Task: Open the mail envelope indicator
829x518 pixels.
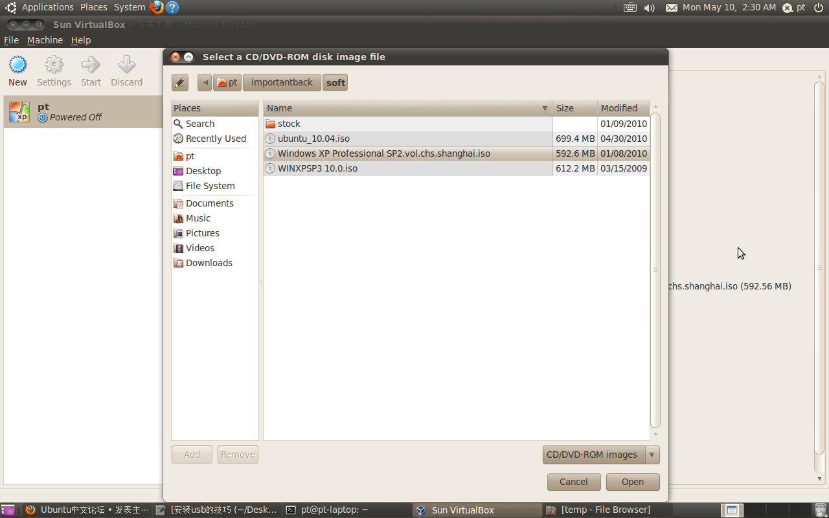Action: pyautogui.click(x=672, y=8)
